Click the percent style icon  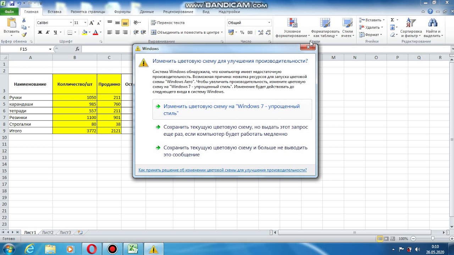coord(242,32)
